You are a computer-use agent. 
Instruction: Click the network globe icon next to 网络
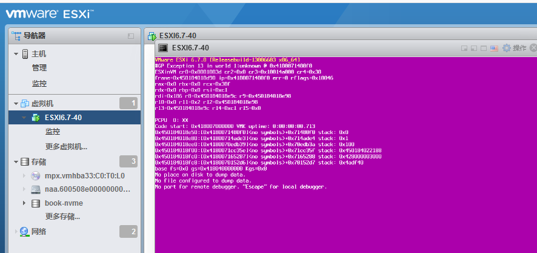(24, 232)
